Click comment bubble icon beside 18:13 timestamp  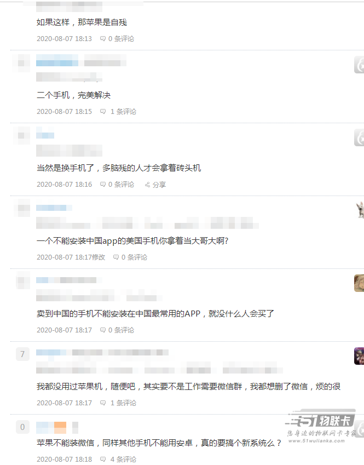[102, 38]
